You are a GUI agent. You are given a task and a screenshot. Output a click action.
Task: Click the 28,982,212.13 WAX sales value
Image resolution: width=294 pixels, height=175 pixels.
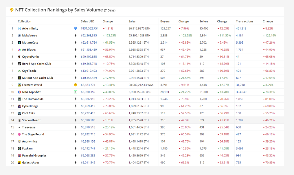click(141, 85)
